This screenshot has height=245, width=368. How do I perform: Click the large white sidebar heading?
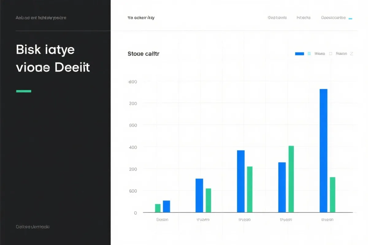53,58
